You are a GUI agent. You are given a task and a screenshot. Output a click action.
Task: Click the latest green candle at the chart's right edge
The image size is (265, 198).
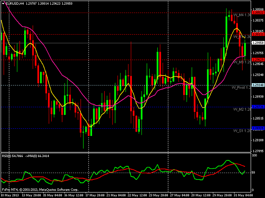click(245, 49)
